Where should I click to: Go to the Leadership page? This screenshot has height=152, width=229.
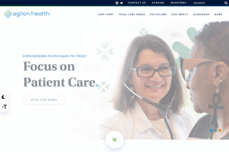(201, 15)
